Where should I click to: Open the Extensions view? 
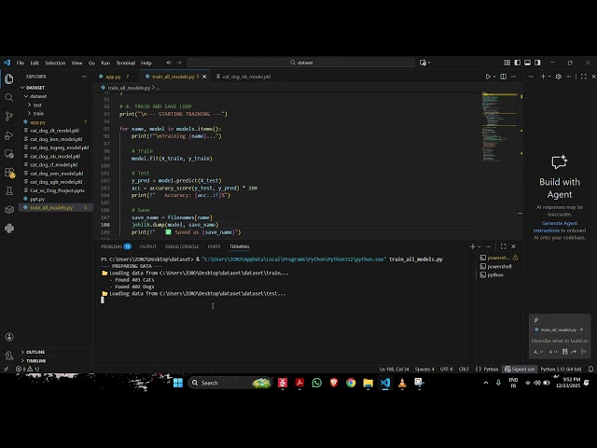[9, 173]
